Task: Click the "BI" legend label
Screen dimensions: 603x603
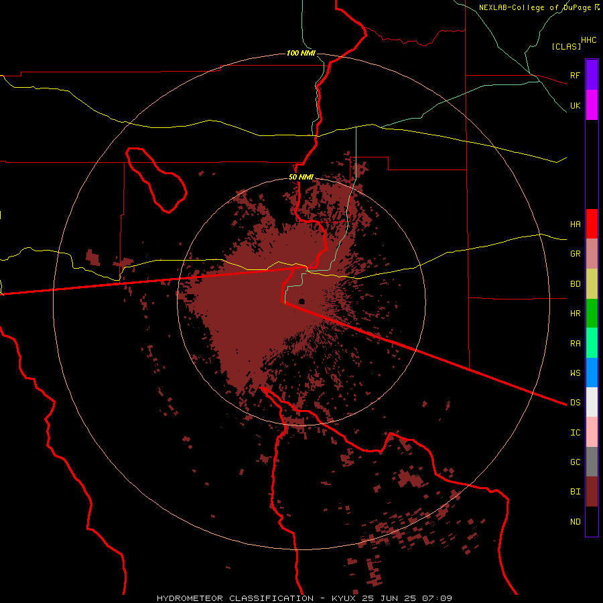Action: (x=575, y=492)
